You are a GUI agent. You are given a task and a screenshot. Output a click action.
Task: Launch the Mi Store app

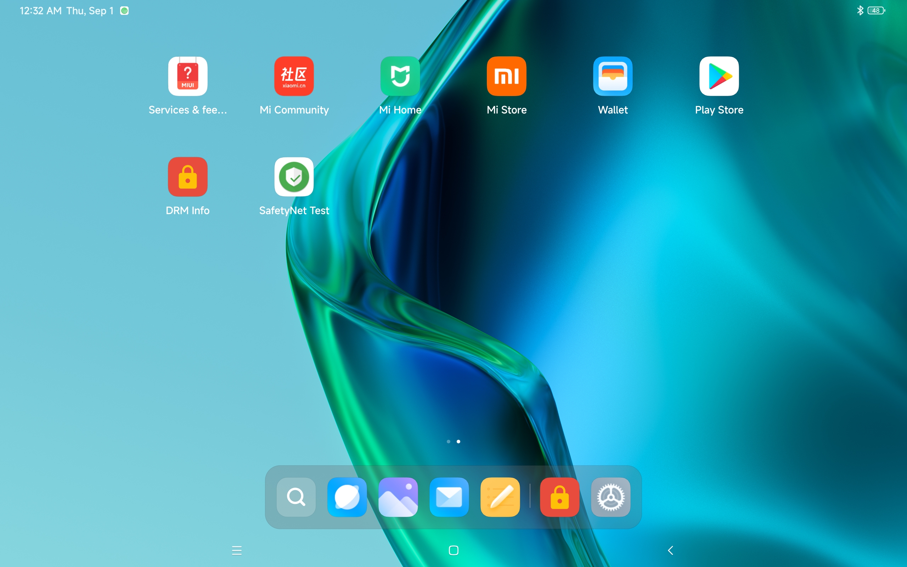point(506,76)
